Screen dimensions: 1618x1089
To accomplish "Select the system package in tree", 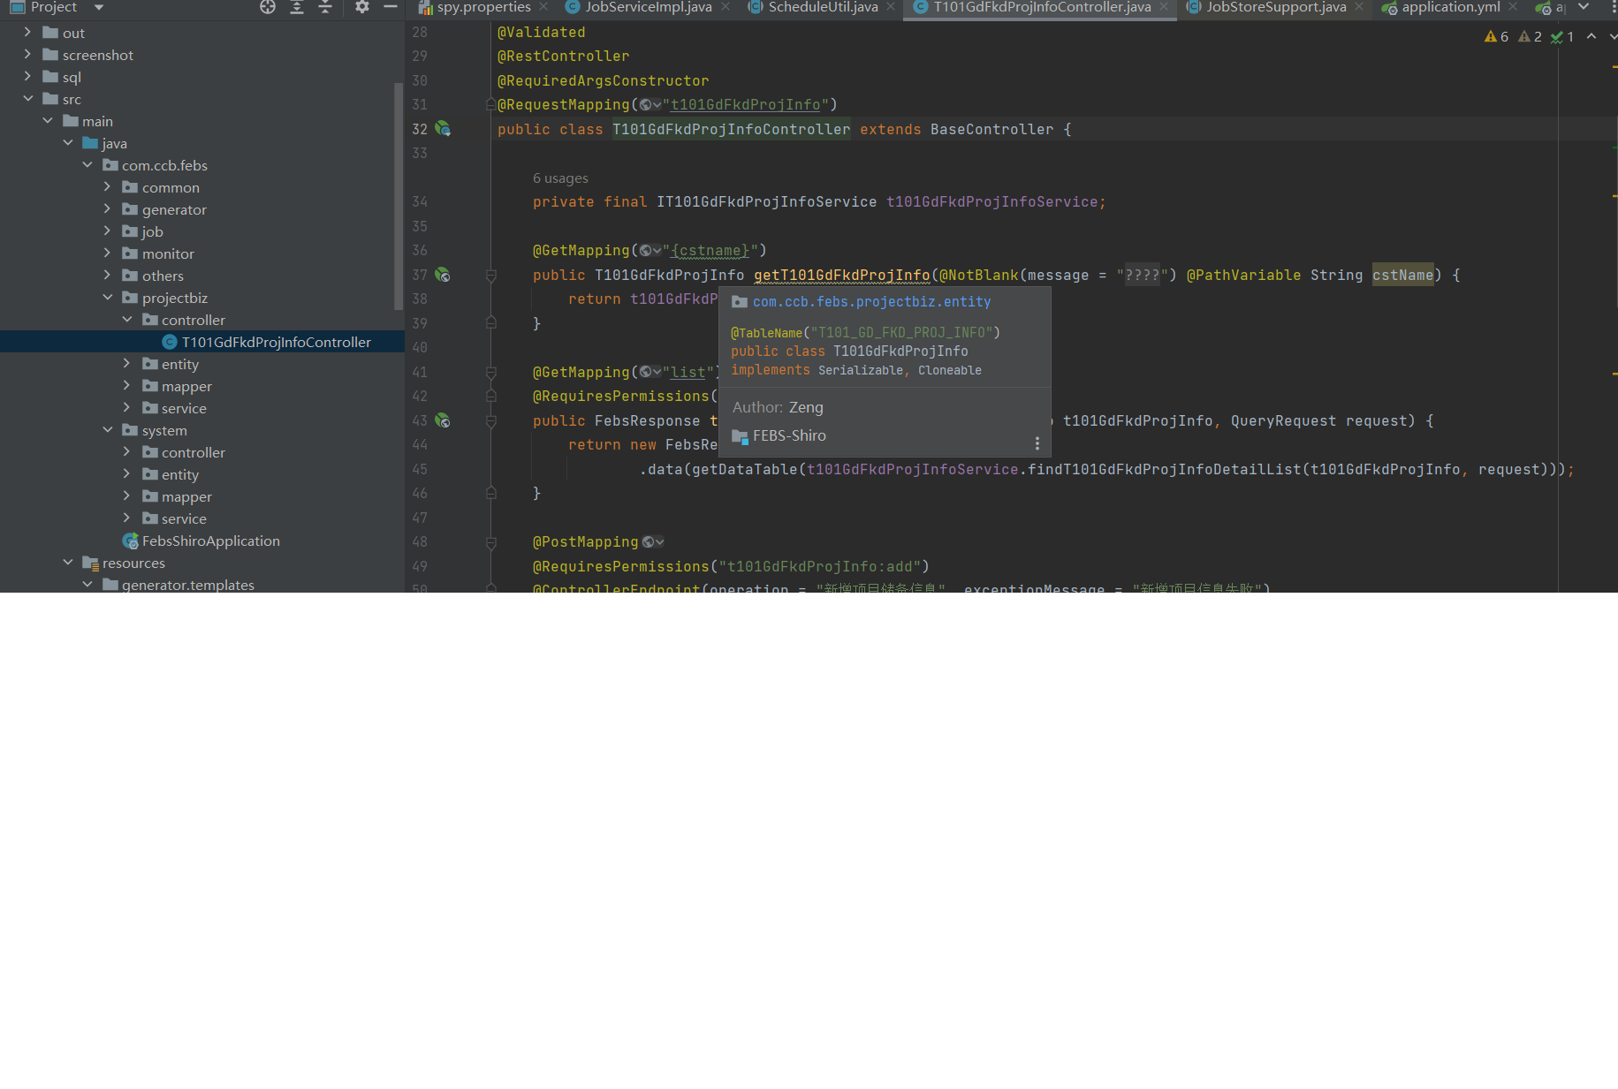I will pos(164,430).
